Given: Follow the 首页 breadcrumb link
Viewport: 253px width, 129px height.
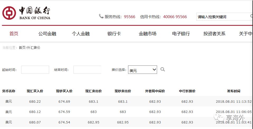Looking at the screenshot, I should pos(22,48).
